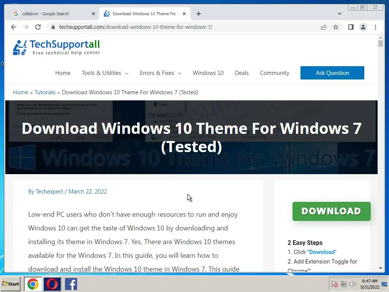The height and width of the screenshot is (292, 389).
Task: Expand the tab search dropdown arrow
Action: pyautogui.click(x=339, y=14)
